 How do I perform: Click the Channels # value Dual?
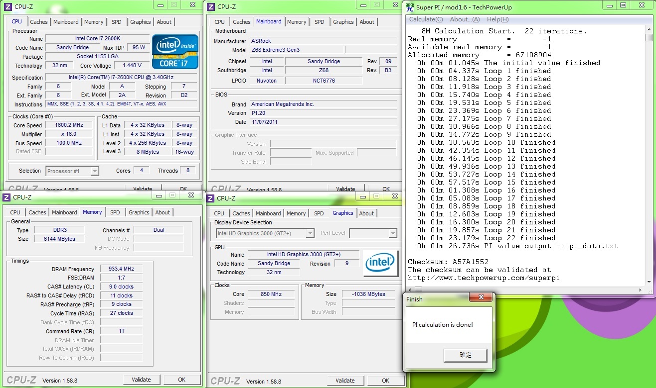coord(159,230)
